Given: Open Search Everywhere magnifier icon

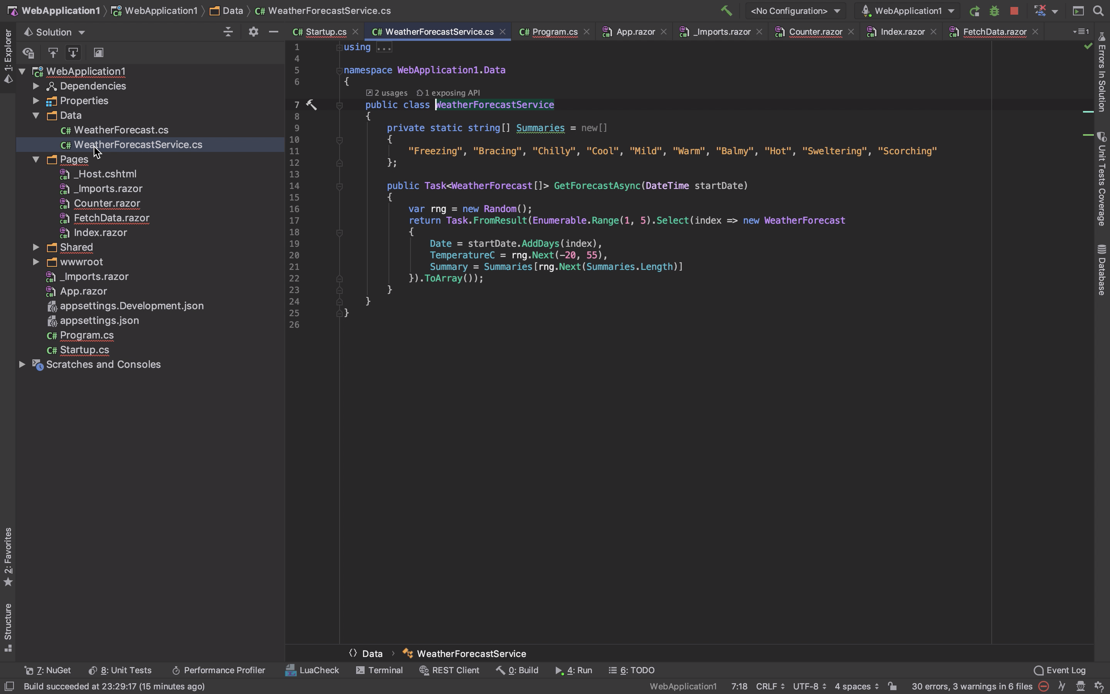Looking at the screenshot, I should 1098,10.
